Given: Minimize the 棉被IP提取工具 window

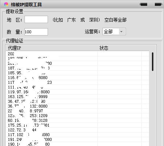Looking at the screenshot, I should (x=143, y=4).
